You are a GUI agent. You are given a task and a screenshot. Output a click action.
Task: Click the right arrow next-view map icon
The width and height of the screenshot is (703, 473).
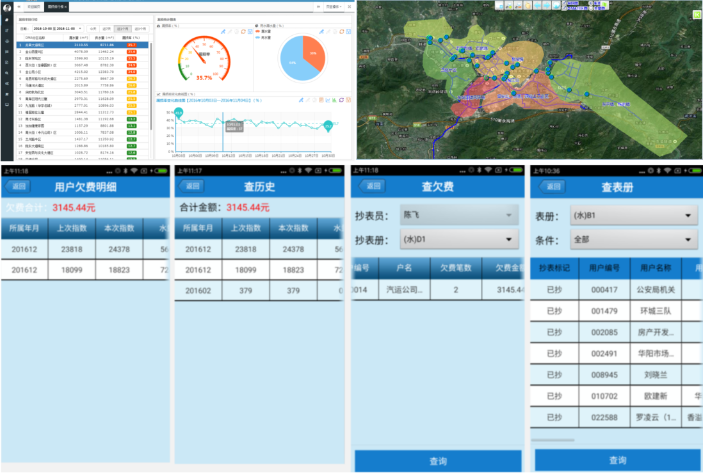coord(547,5)
